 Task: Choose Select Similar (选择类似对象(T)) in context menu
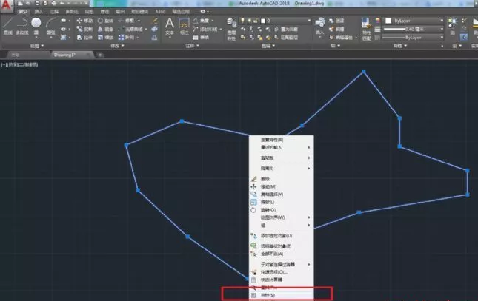tap(282, 246)
